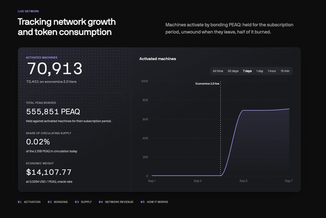Click the LIVE NETWORK label

[x=28, y=11]
